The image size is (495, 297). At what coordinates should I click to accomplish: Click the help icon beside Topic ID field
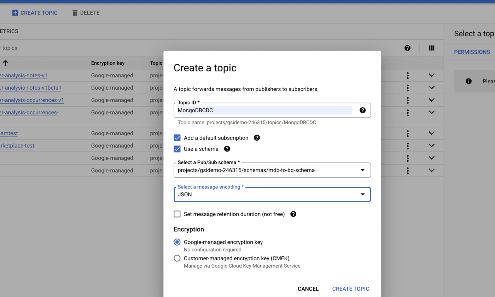tap(362, 110)
